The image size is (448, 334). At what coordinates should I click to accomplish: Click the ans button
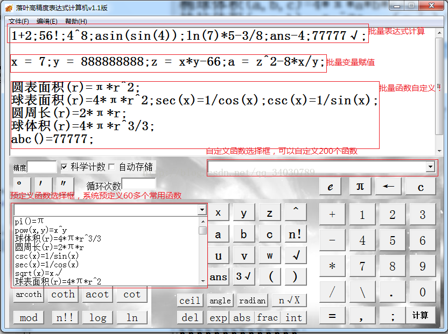tap(218, 276)
